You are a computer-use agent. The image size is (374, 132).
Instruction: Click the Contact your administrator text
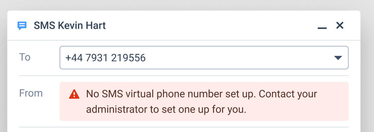pyautogui.click(x=288, y=94)
